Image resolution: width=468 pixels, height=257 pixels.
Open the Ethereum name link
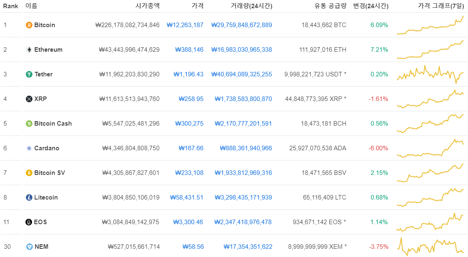[x=48, y=50]
